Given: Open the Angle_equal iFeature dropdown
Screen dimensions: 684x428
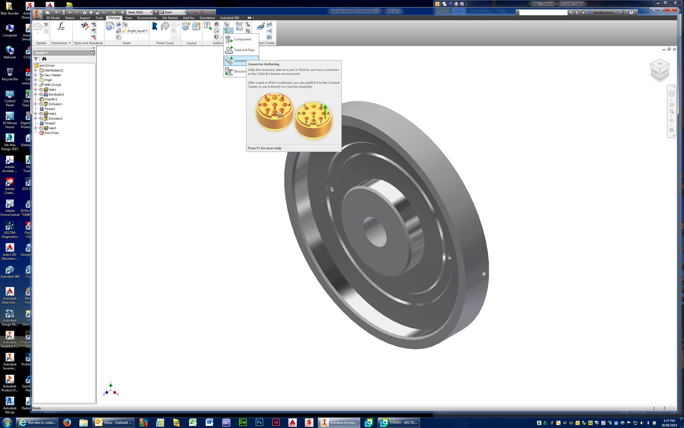Looking at the screenshot, I should coord(146,30).
